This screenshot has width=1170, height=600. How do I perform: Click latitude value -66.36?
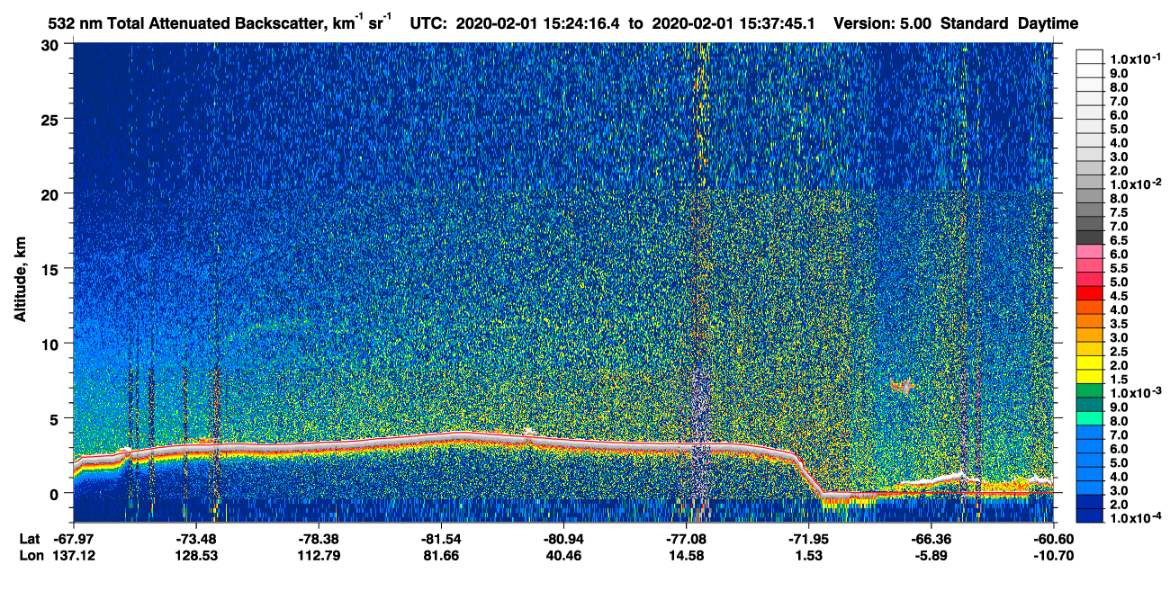(x=931, y=538)
